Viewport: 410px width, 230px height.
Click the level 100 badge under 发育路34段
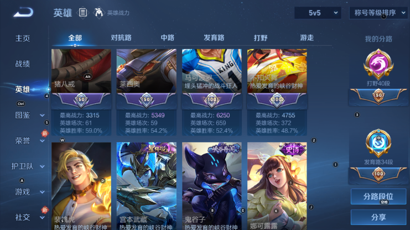point(378,174)
